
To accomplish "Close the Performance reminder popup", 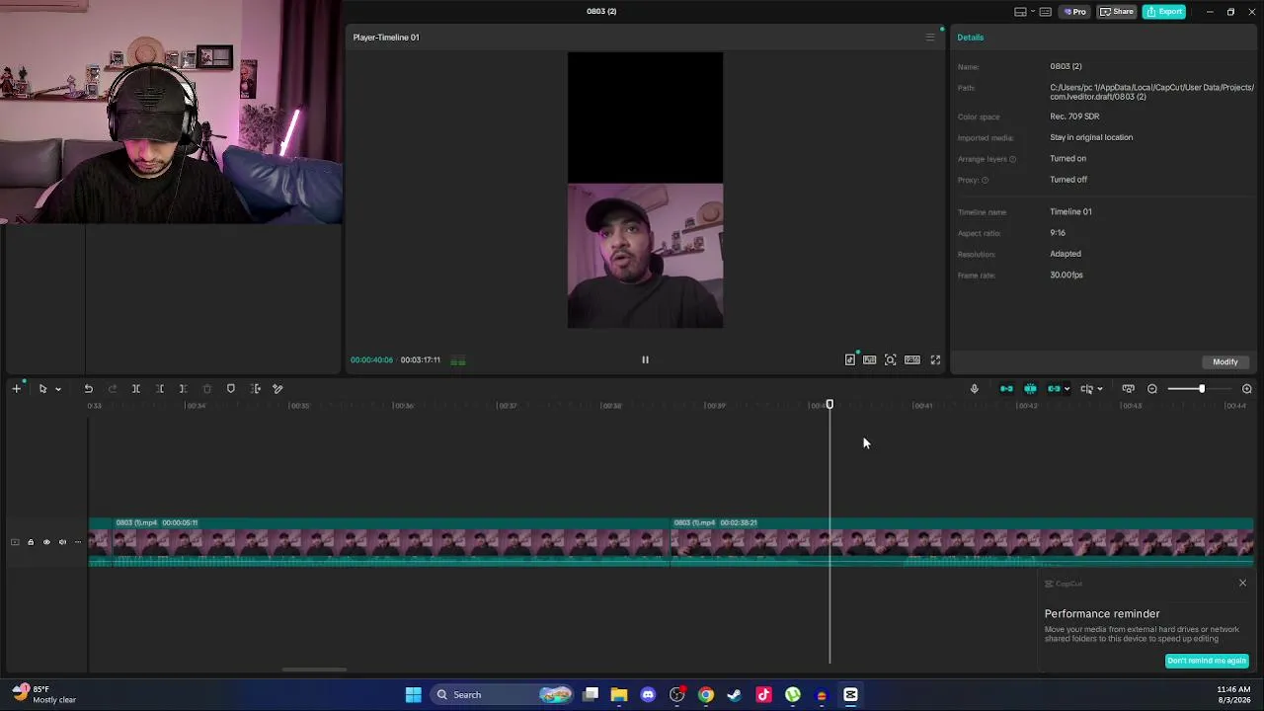I will (x=1242, y=584).
